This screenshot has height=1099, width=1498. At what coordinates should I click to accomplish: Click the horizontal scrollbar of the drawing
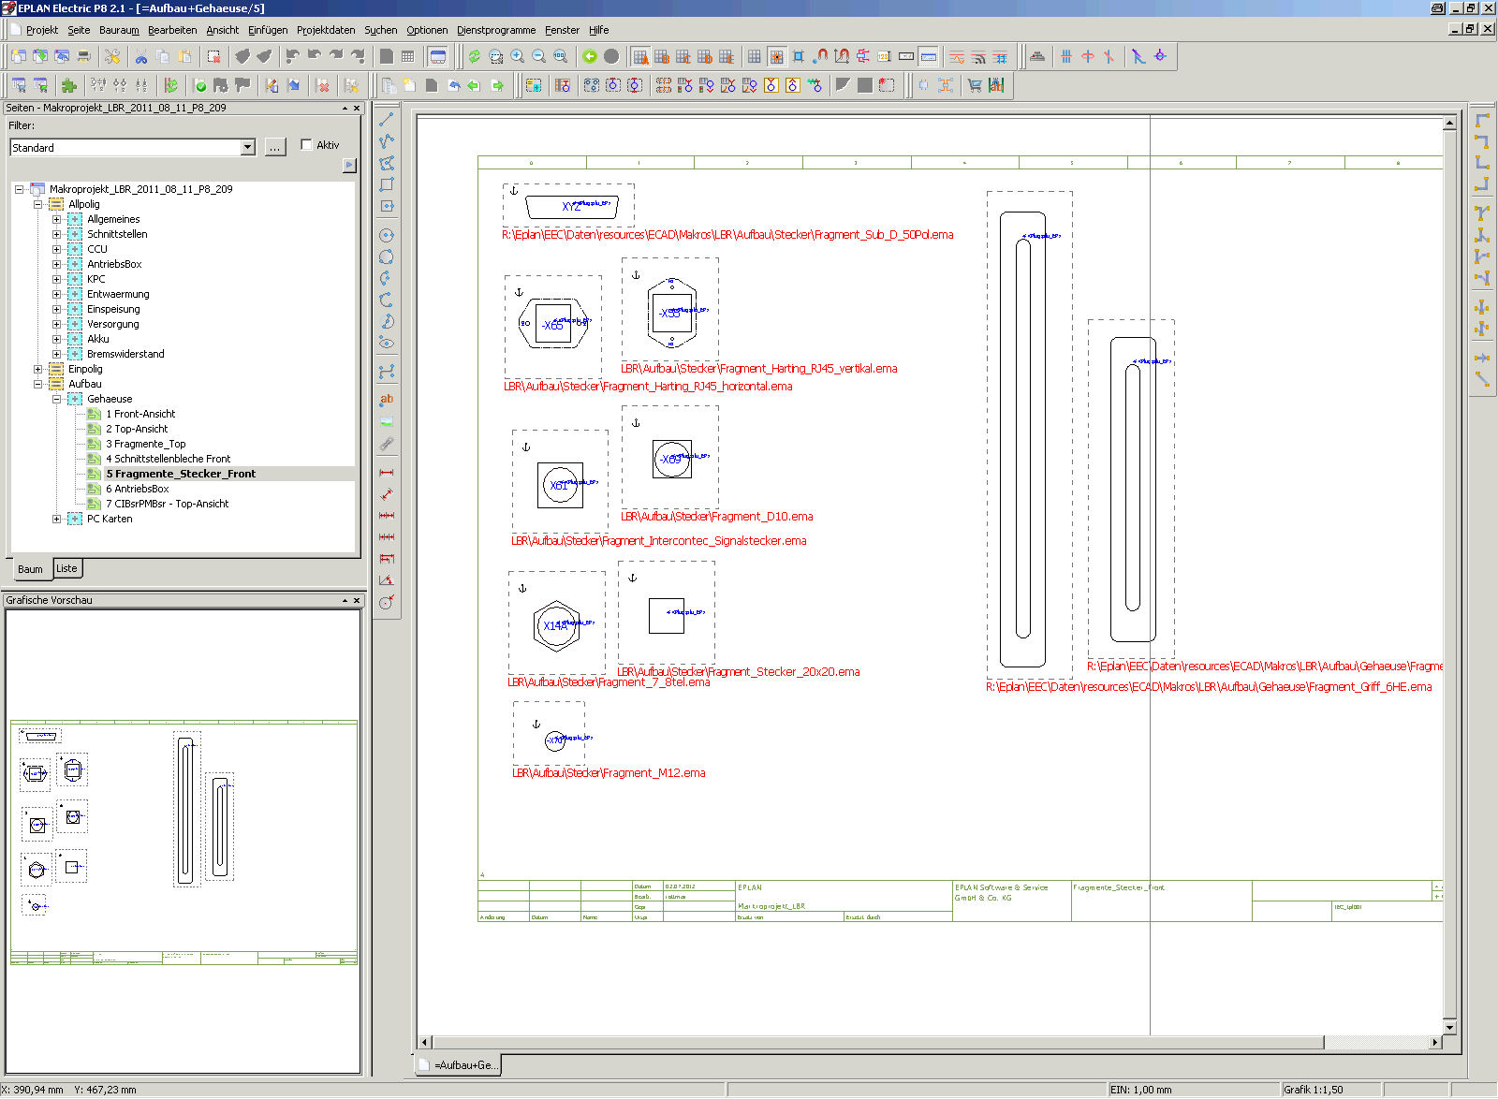[x=878, y=1042]
